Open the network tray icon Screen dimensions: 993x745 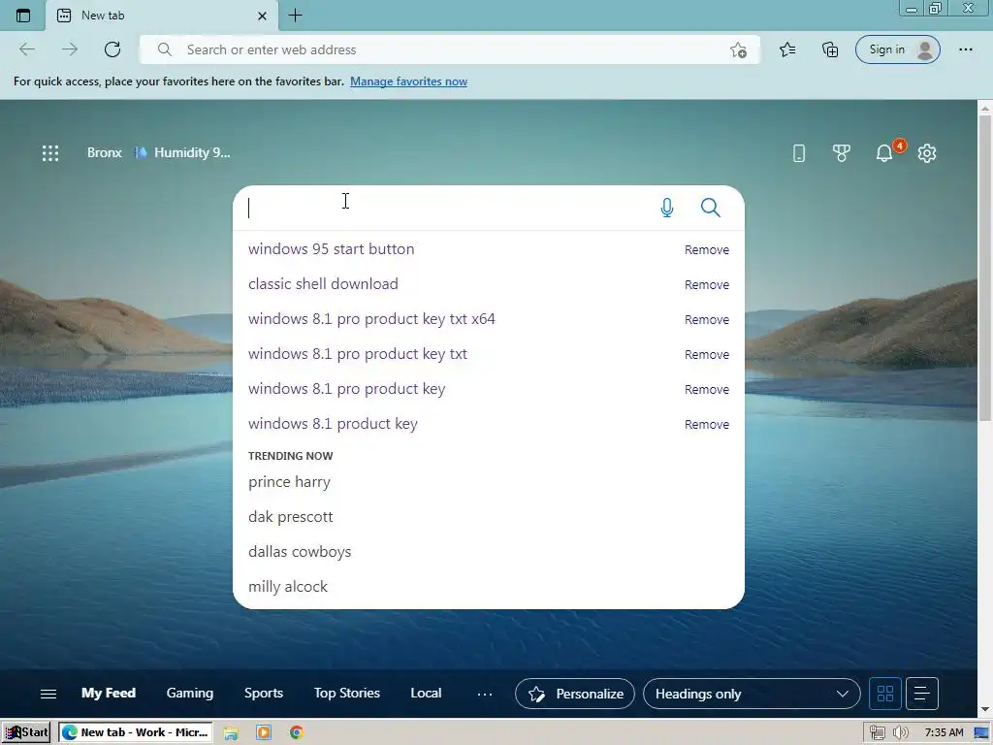tap(877, 733)
